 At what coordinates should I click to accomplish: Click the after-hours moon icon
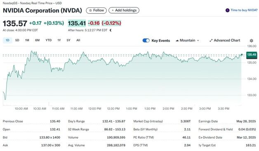point(111,30)
